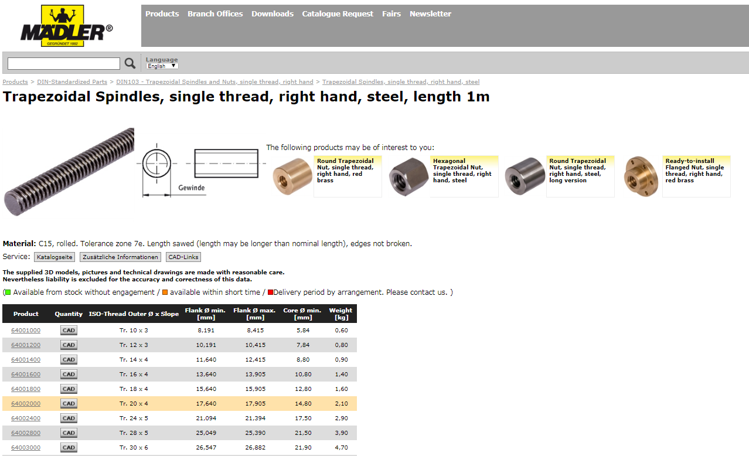Click the orange short-time availability legend square
Image resolution: width=749 pixels, height=456 pixels.
click(165, 292)
